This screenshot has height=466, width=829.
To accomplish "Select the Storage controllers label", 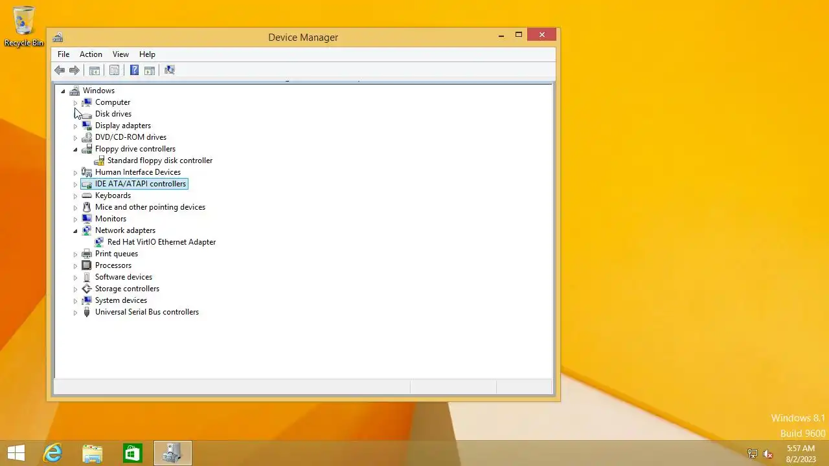I will [x=127, y=289].
